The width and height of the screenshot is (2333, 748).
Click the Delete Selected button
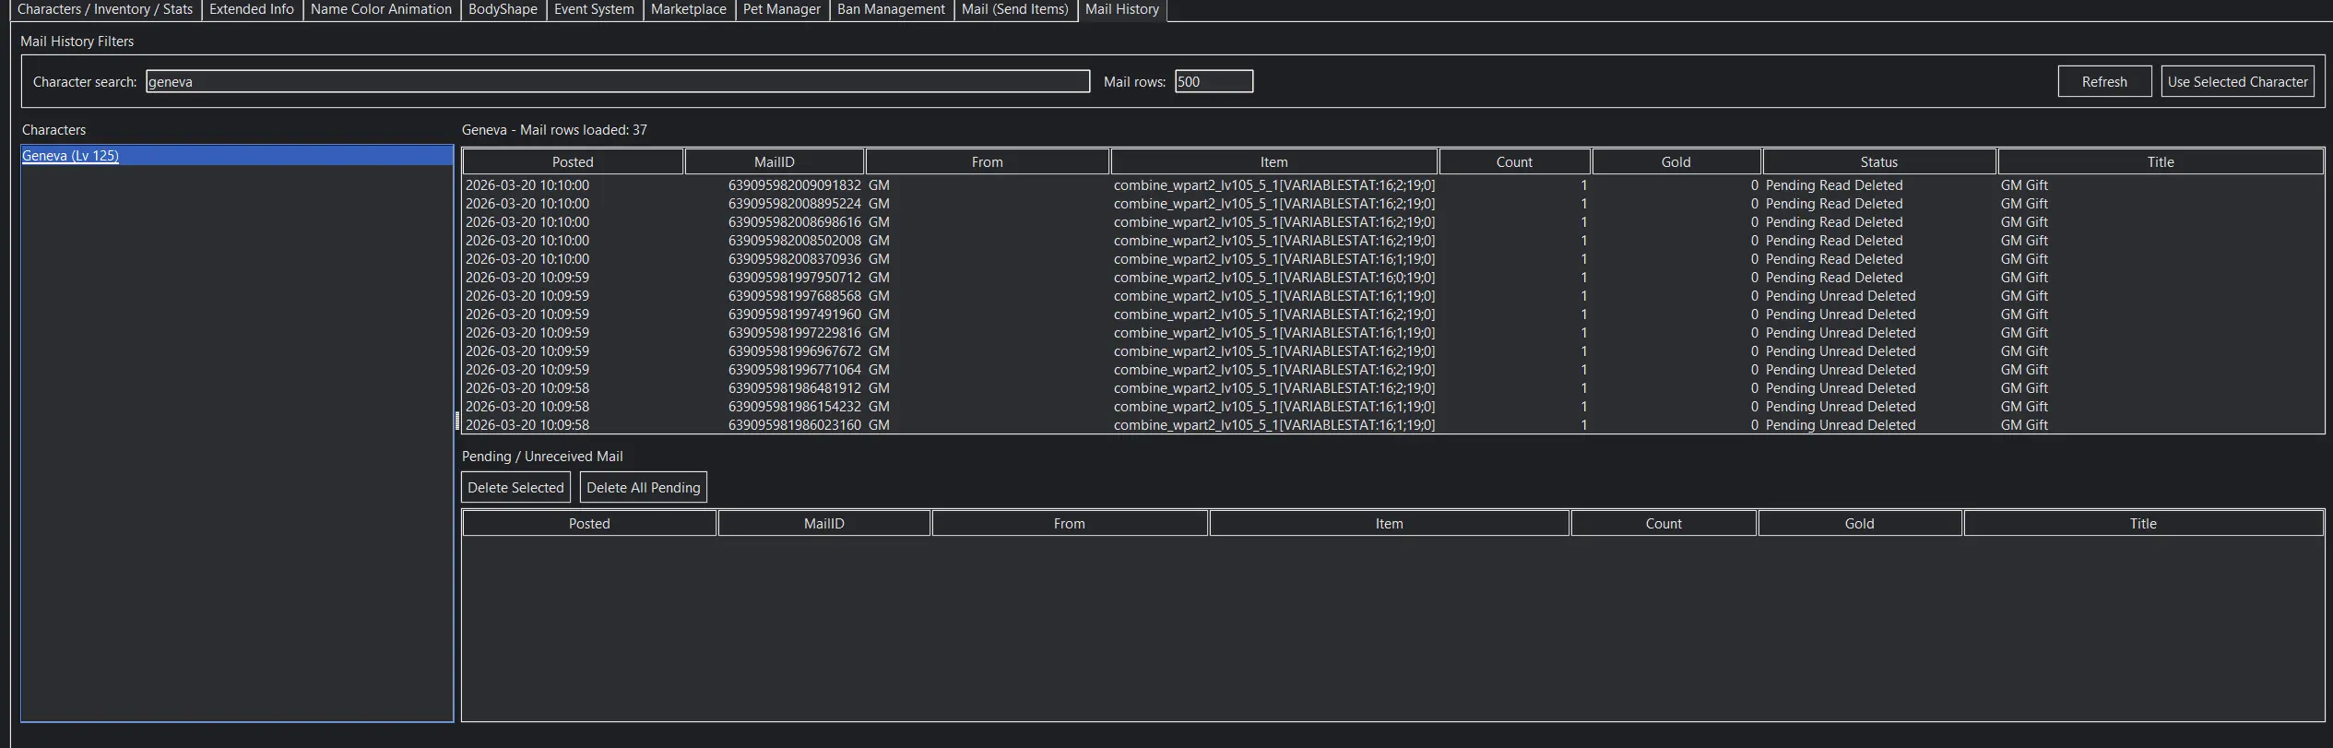[x=515, y=487]
